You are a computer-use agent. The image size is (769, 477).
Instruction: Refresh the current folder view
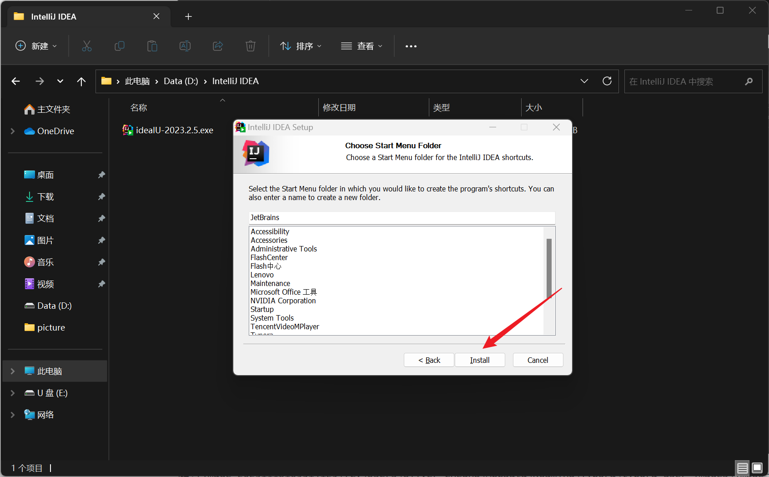(607, 81)
